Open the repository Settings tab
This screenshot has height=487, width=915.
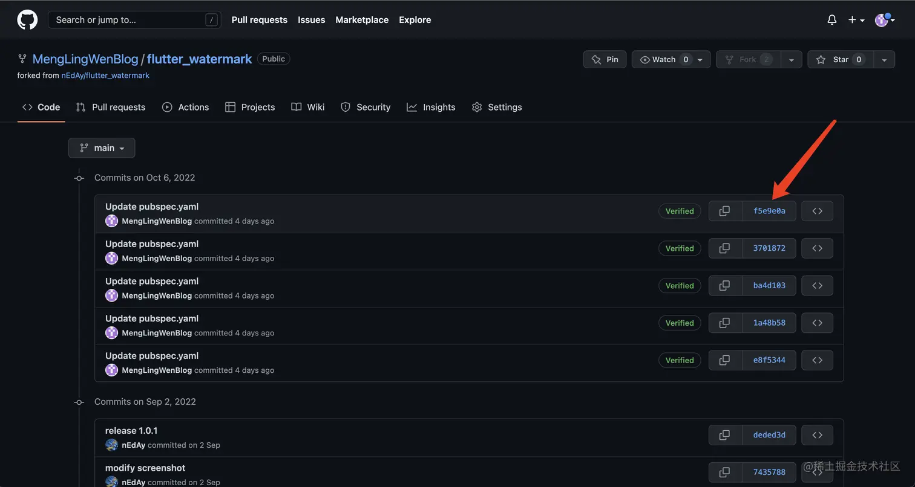(497, 107)
